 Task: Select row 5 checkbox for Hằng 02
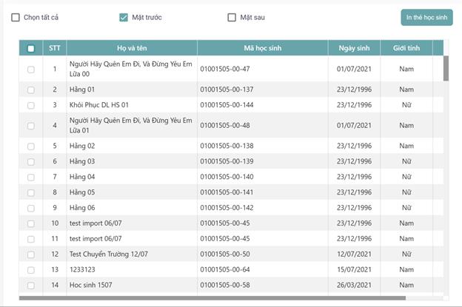(30, 146)
